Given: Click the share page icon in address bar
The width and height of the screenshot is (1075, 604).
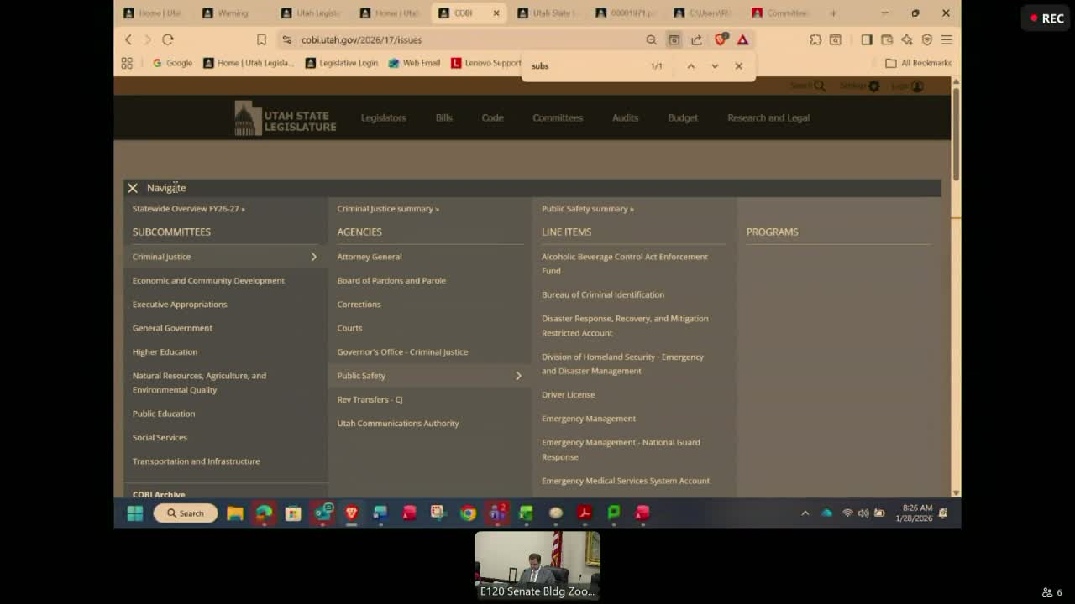Looking at the screenshot, I should pos(696,39).
